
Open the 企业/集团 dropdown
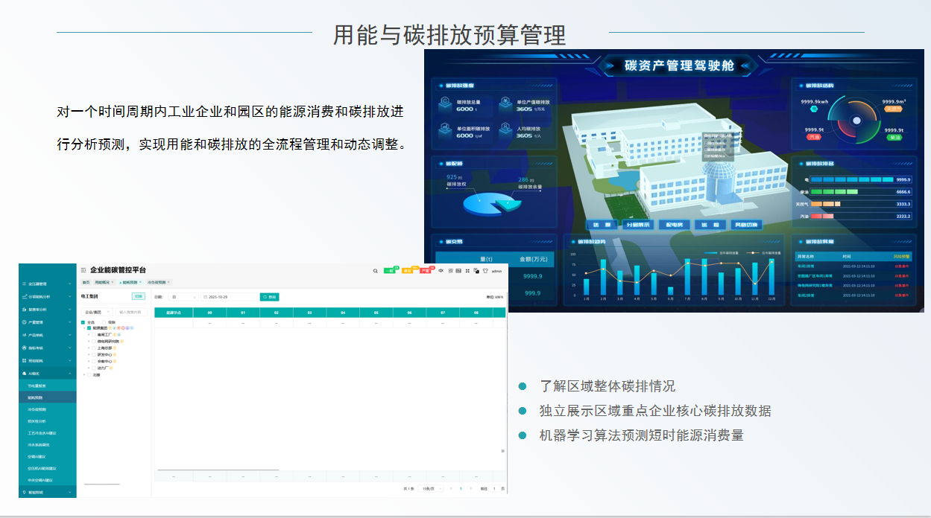point(96,312)
